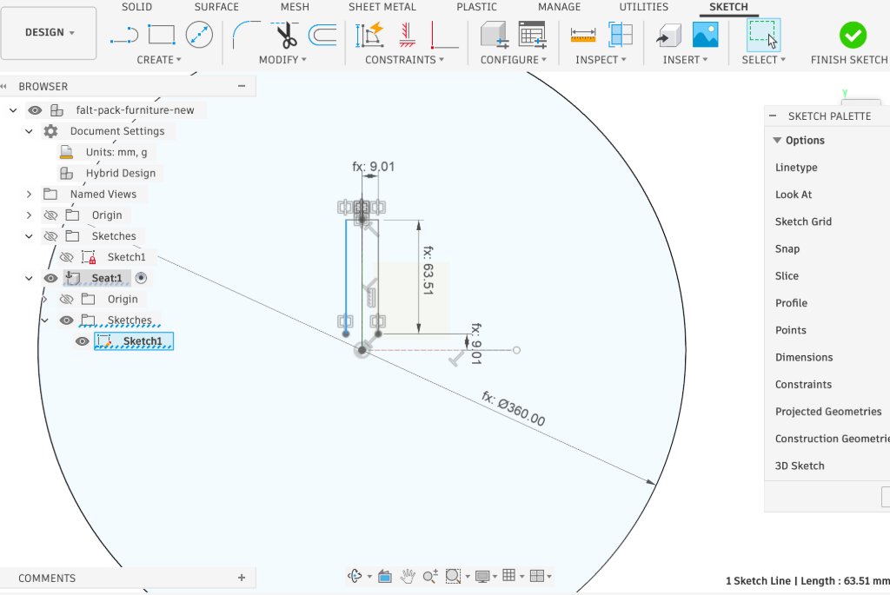
Task: Select the fx: Ø360.00 diameter dimension
Action: pyautogui.click(x=514, y=408)
